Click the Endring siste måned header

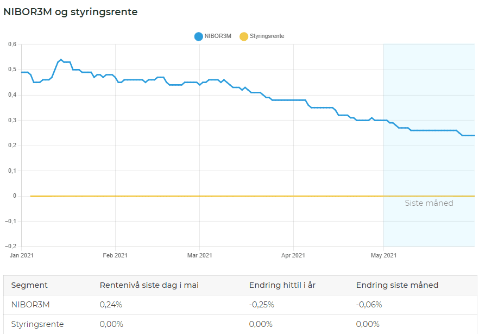pyautogui.click(x=397, y=286)
